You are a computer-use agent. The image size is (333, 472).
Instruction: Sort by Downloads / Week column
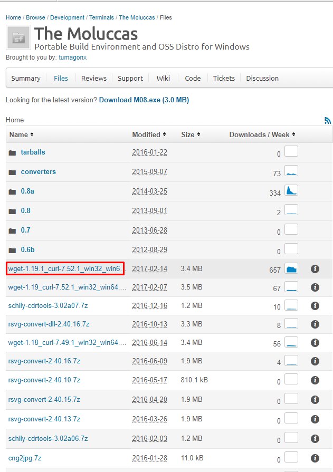pyautogui.click(x=262, y=134)
